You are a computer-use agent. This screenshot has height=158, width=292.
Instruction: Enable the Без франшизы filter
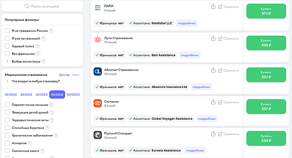7,54
